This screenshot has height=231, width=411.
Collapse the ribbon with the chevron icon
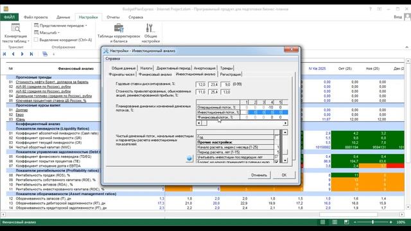[x=407, y=47]
